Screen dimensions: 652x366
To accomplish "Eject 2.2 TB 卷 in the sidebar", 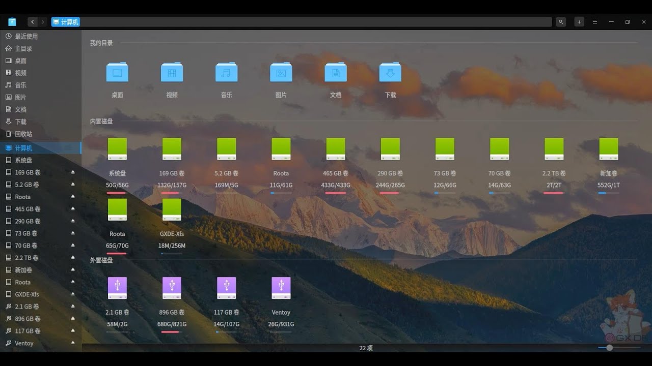I will click(73, 258).
